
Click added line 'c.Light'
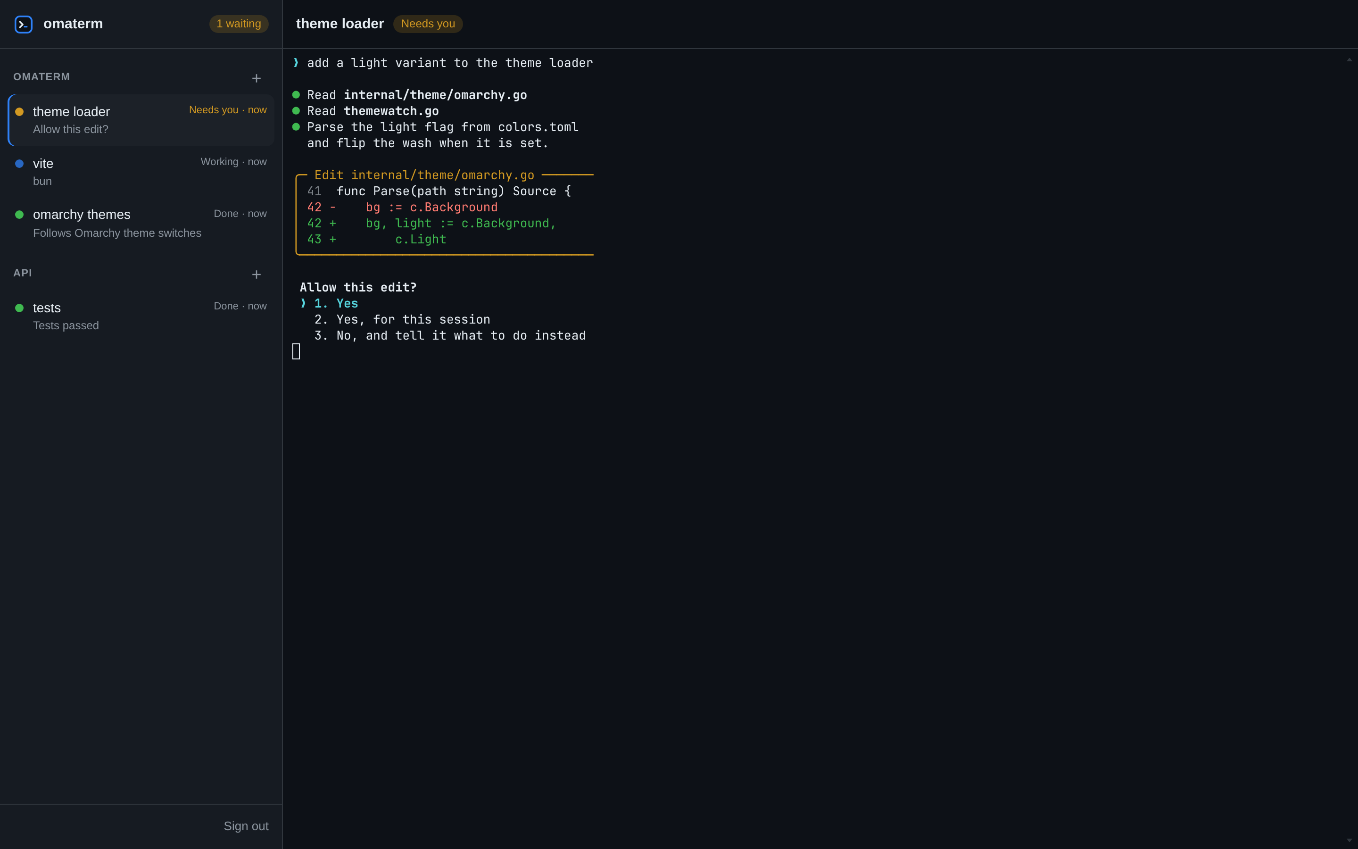[x=377, y=239]
